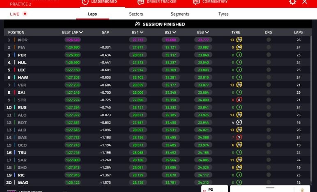Screen dimensions: 317x192
Task: Click the red LIVE indicator dot
Action: 25,14
